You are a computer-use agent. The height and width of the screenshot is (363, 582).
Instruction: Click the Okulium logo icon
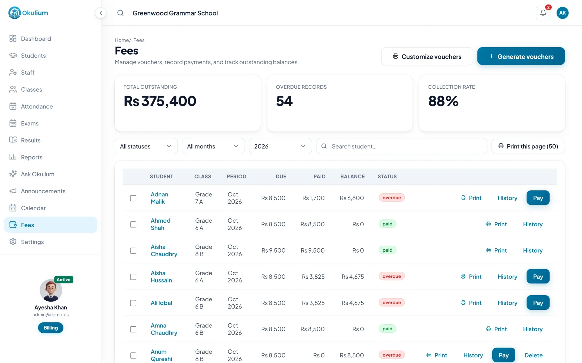(14, 13)
